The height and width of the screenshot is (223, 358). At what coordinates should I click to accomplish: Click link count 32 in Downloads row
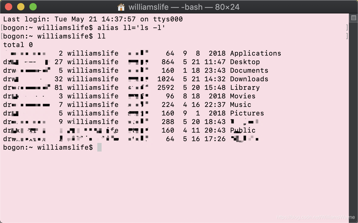pos(59,79)
